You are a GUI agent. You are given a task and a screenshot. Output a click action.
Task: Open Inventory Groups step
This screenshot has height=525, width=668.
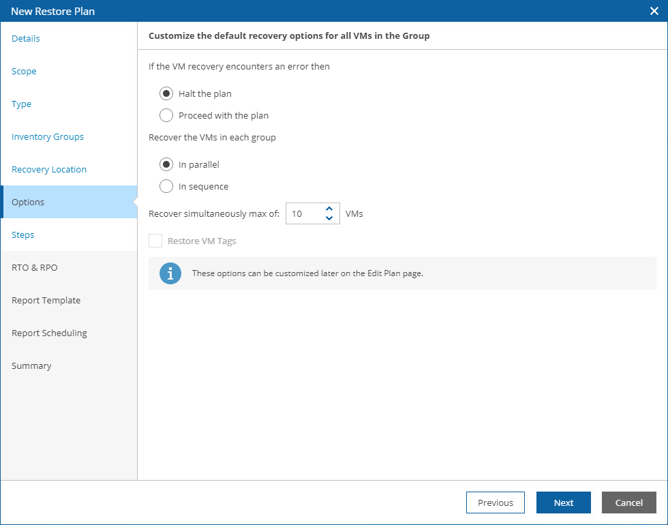coord(48,137)
